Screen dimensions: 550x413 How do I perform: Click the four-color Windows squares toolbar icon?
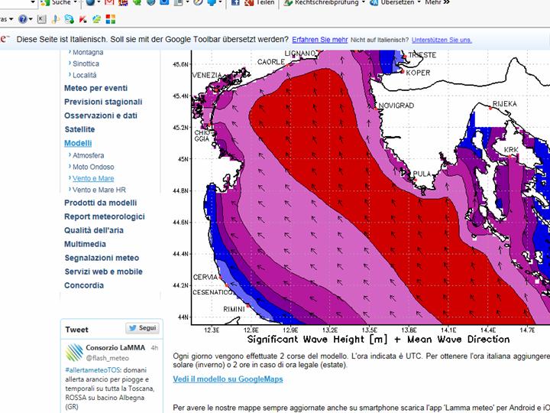coord(111,19)
